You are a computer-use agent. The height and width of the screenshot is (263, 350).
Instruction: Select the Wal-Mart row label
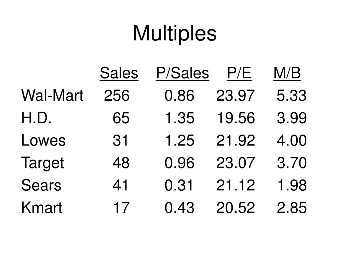(x=52, y=96)
